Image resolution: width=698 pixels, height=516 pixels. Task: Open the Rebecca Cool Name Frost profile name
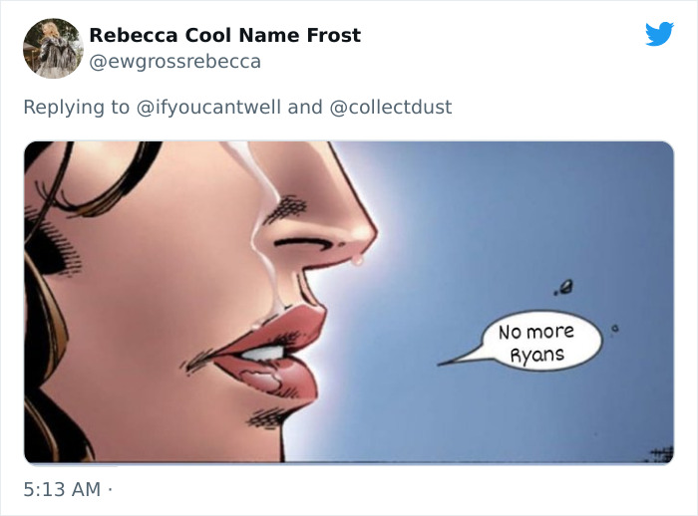(x=224, y=36)
